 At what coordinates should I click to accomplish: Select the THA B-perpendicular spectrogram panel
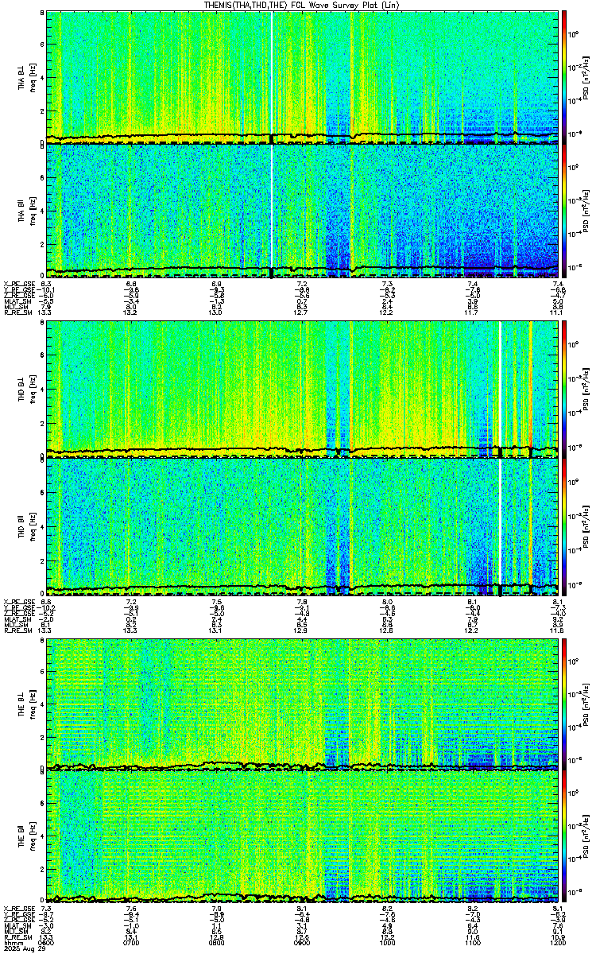pos(302,76)
